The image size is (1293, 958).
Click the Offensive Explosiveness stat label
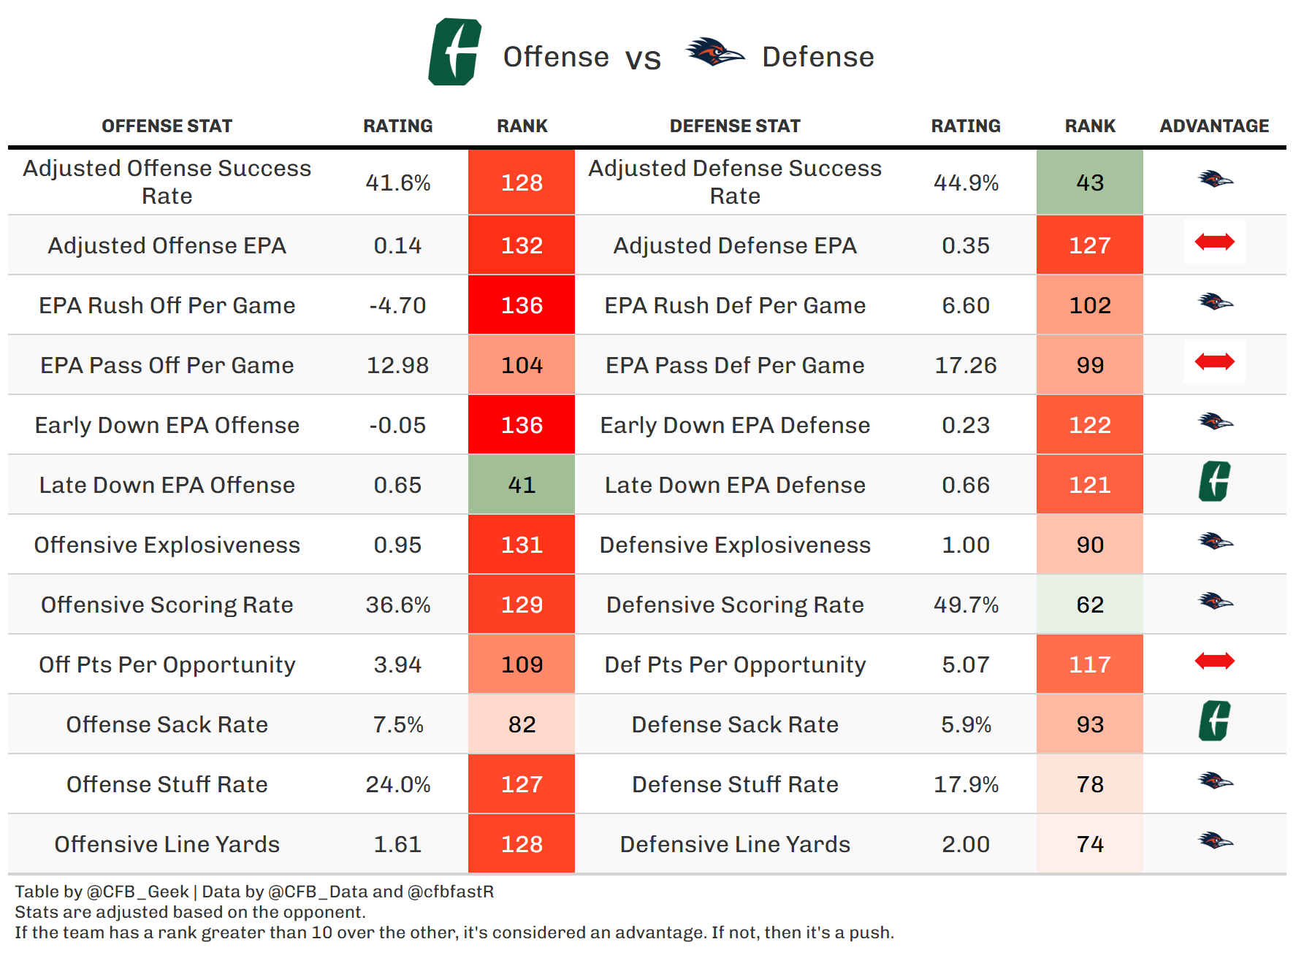pyautogui.click(x=167, y=545)
